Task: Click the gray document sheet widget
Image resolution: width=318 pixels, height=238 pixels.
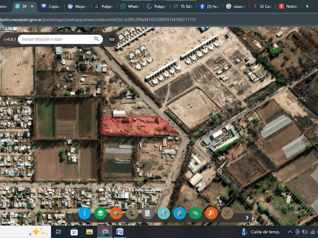Action: point(148,213)
